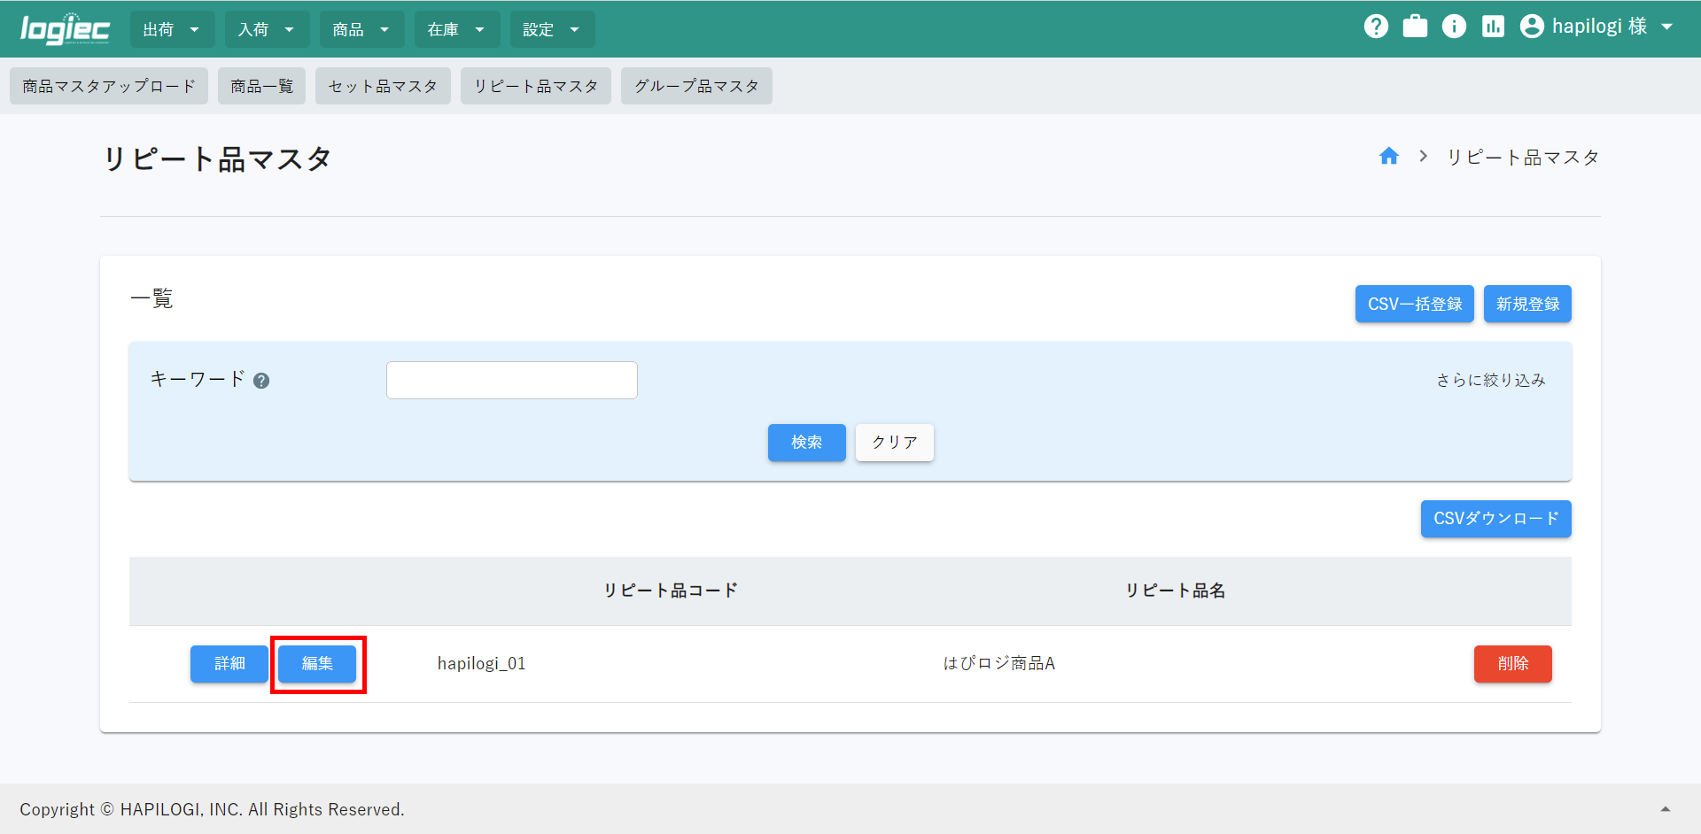
Task: Click the user account avatar icon
Action: click(1532, 27)
